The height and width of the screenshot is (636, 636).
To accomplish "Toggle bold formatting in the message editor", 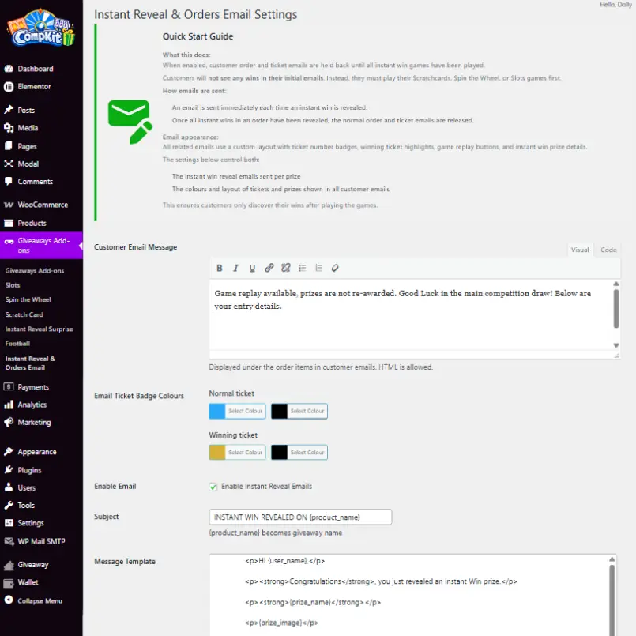I will (x=220, y=268).
